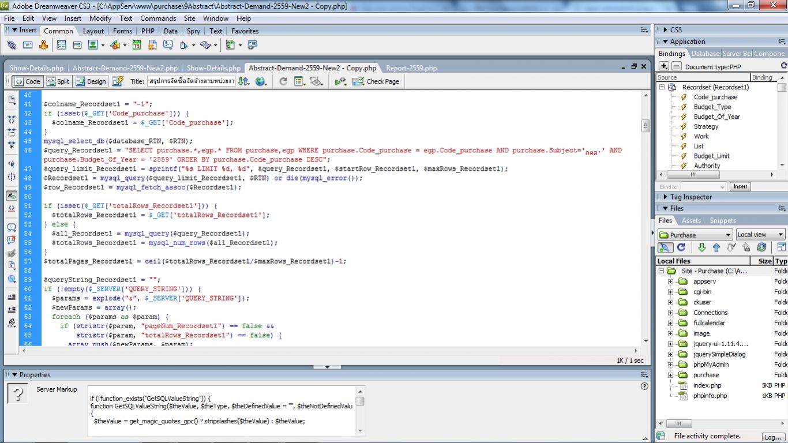This screenshot has height=443, width=788.
Task: Preview in browser using the globe icon
Action: pos(261,81)
